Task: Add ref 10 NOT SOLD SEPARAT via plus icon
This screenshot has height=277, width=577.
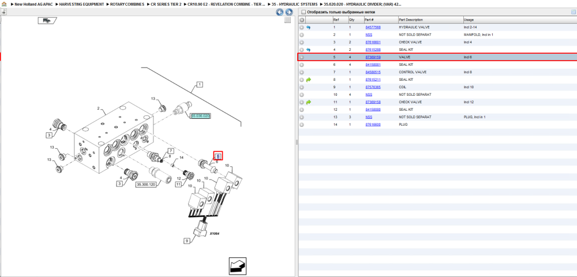Action: 302,95
